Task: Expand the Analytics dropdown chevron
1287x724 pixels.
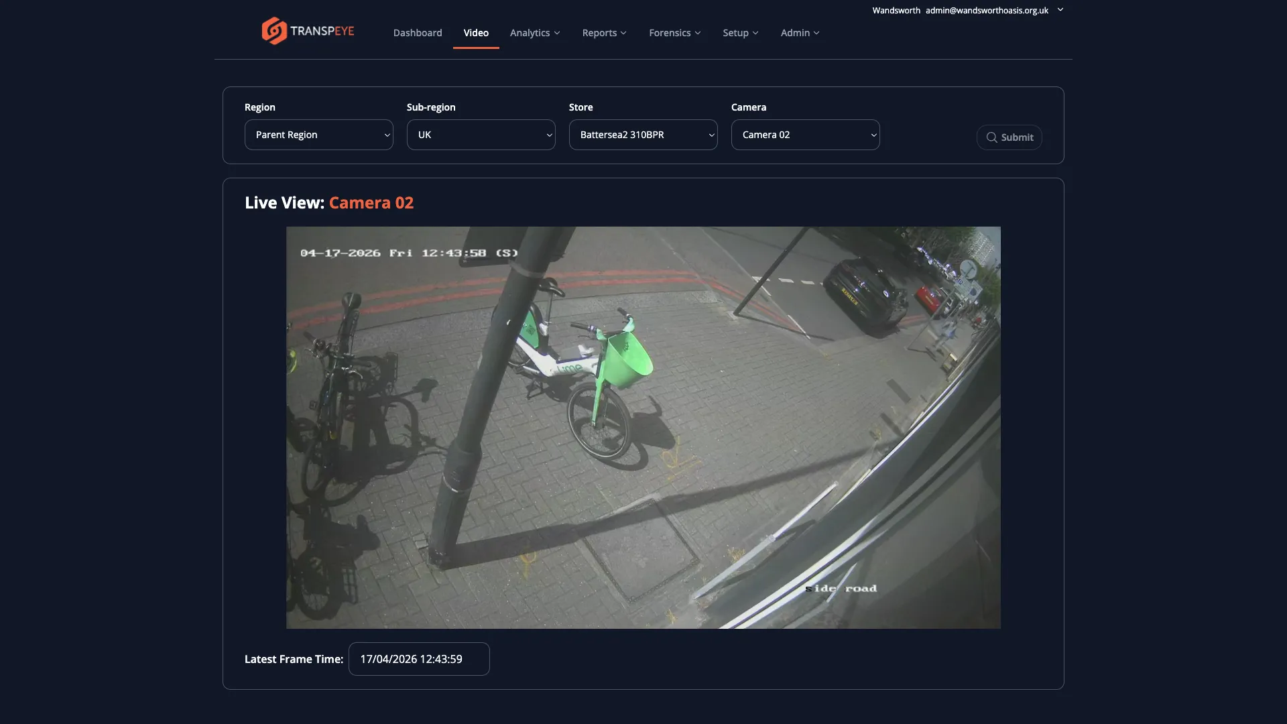Action: 557,32
